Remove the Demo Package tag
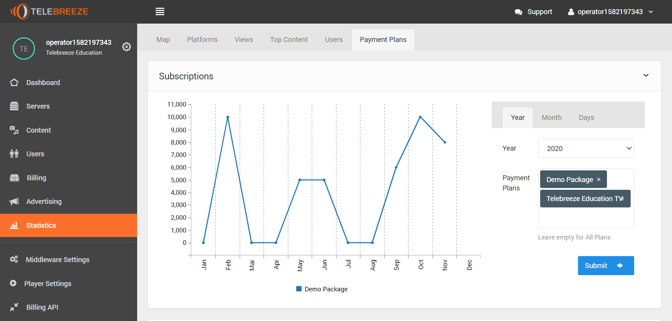Screen dimensions: 672x321 point(599,180)
